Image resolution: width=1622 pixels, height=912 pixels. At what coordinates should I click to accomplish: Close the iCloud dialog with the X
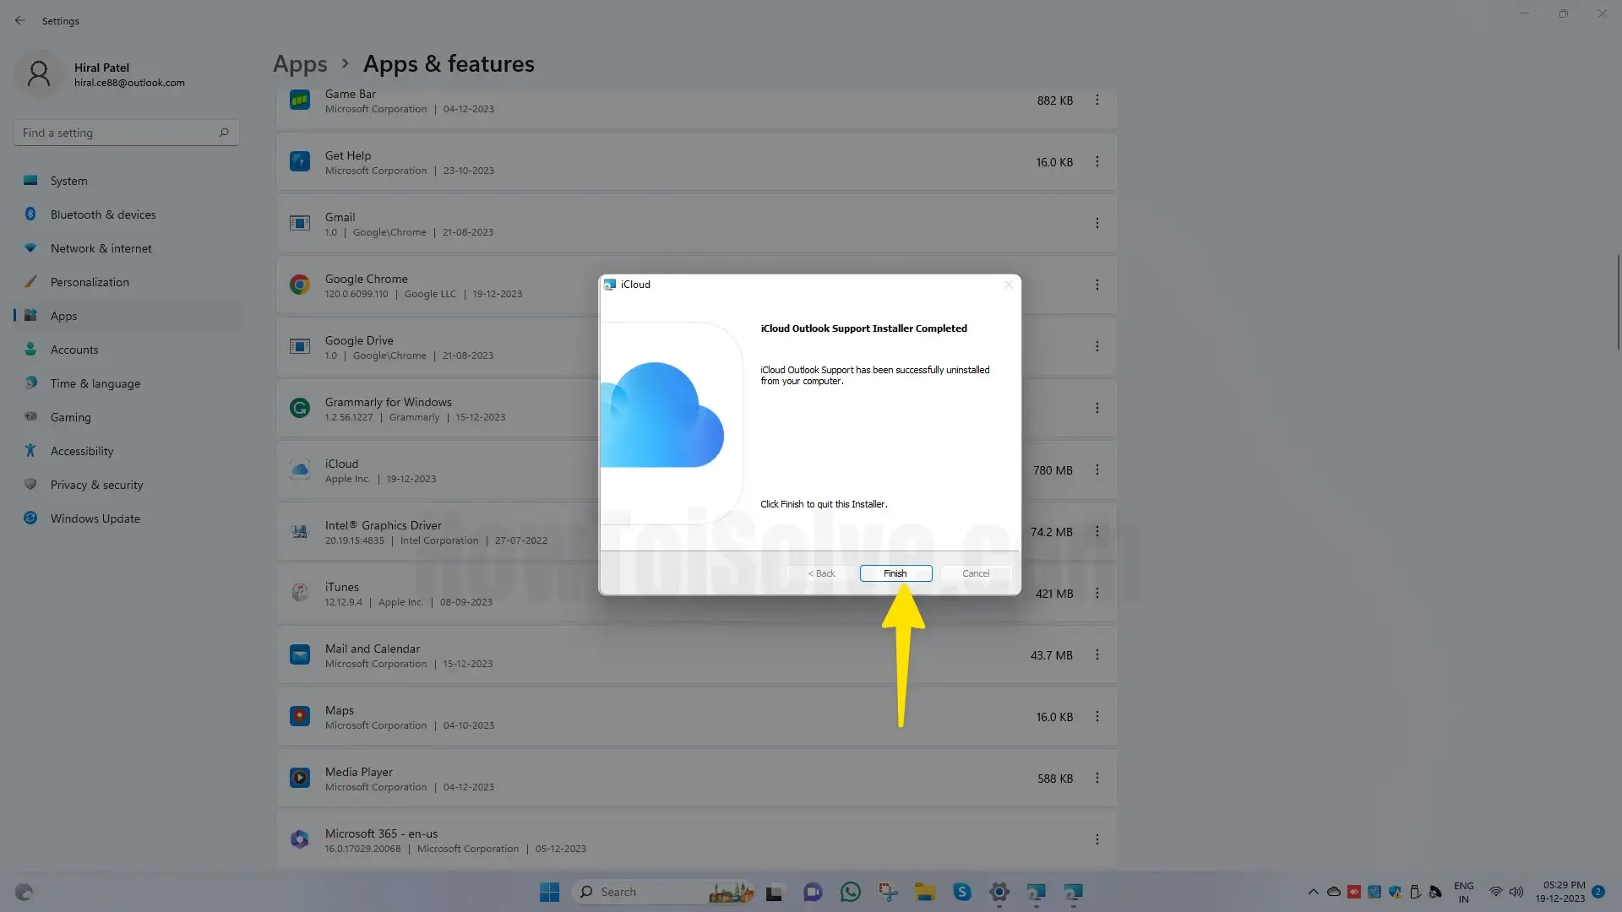pos(1008,285)
